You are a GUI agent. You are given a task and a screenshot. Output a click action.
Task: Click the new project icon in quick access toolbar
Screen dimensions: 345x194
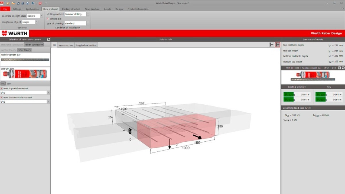(x=8, y=3)
